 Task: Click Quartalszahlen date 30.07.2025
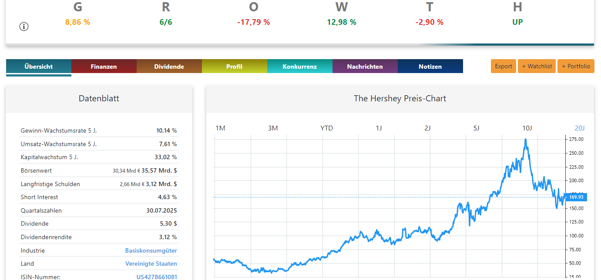click(x=161, y=210)
